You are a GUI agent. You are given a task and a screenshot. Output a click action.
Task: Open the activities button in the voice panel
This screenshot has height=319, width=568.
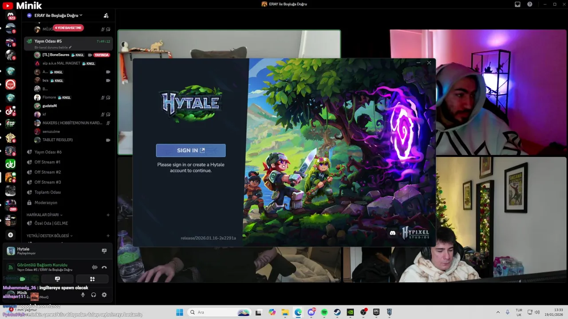click(x=92, y=279)
